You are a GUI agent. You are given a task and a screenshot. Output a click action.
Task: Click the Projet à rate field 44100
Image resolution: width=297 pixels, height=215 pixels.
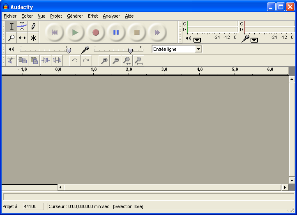[33, 206]
